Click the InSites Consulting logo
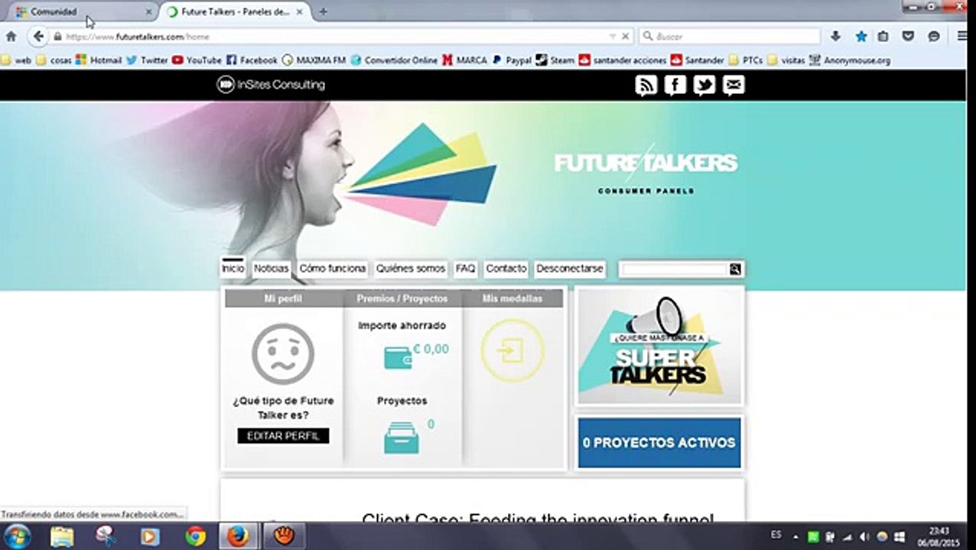This screenshot has width=976, height=550. point(271,85)
